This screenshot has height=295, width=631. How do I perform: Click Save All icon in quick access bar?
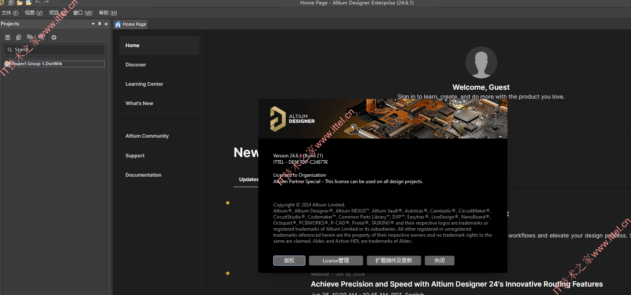11,3
